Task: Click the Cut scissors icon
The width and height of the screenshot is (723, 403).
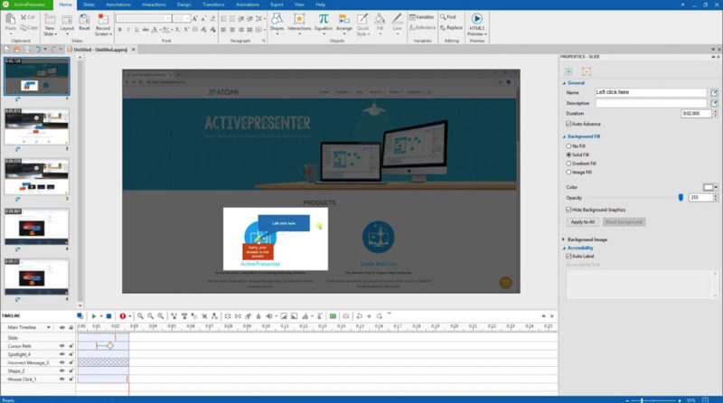Action: [x=23, y=17]
